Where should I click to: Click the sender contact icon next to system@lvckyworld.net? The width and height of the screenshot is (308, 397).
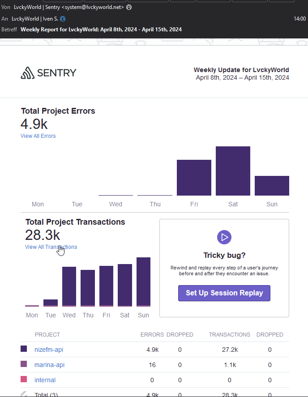pos(129,8)
